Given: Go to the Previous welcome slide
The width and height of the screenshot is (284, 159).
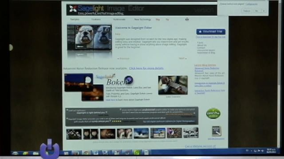Looking at the screenshot, I should (123, 59).
